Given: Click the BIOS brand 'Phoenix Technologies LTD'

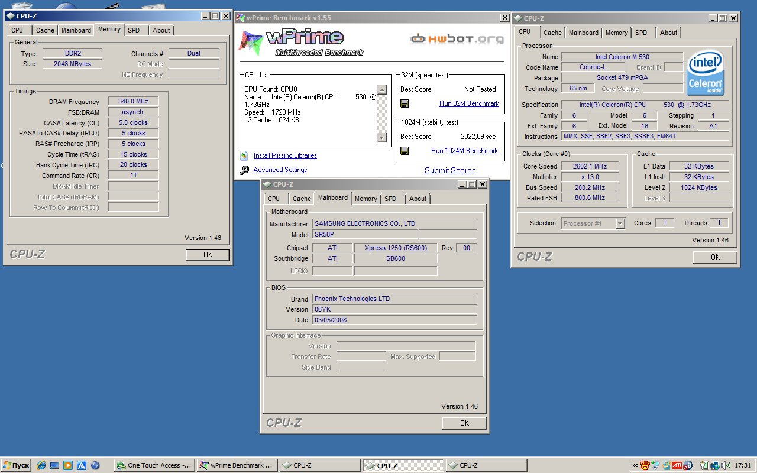Looking at the screenshot, I should tap(394, 299).
